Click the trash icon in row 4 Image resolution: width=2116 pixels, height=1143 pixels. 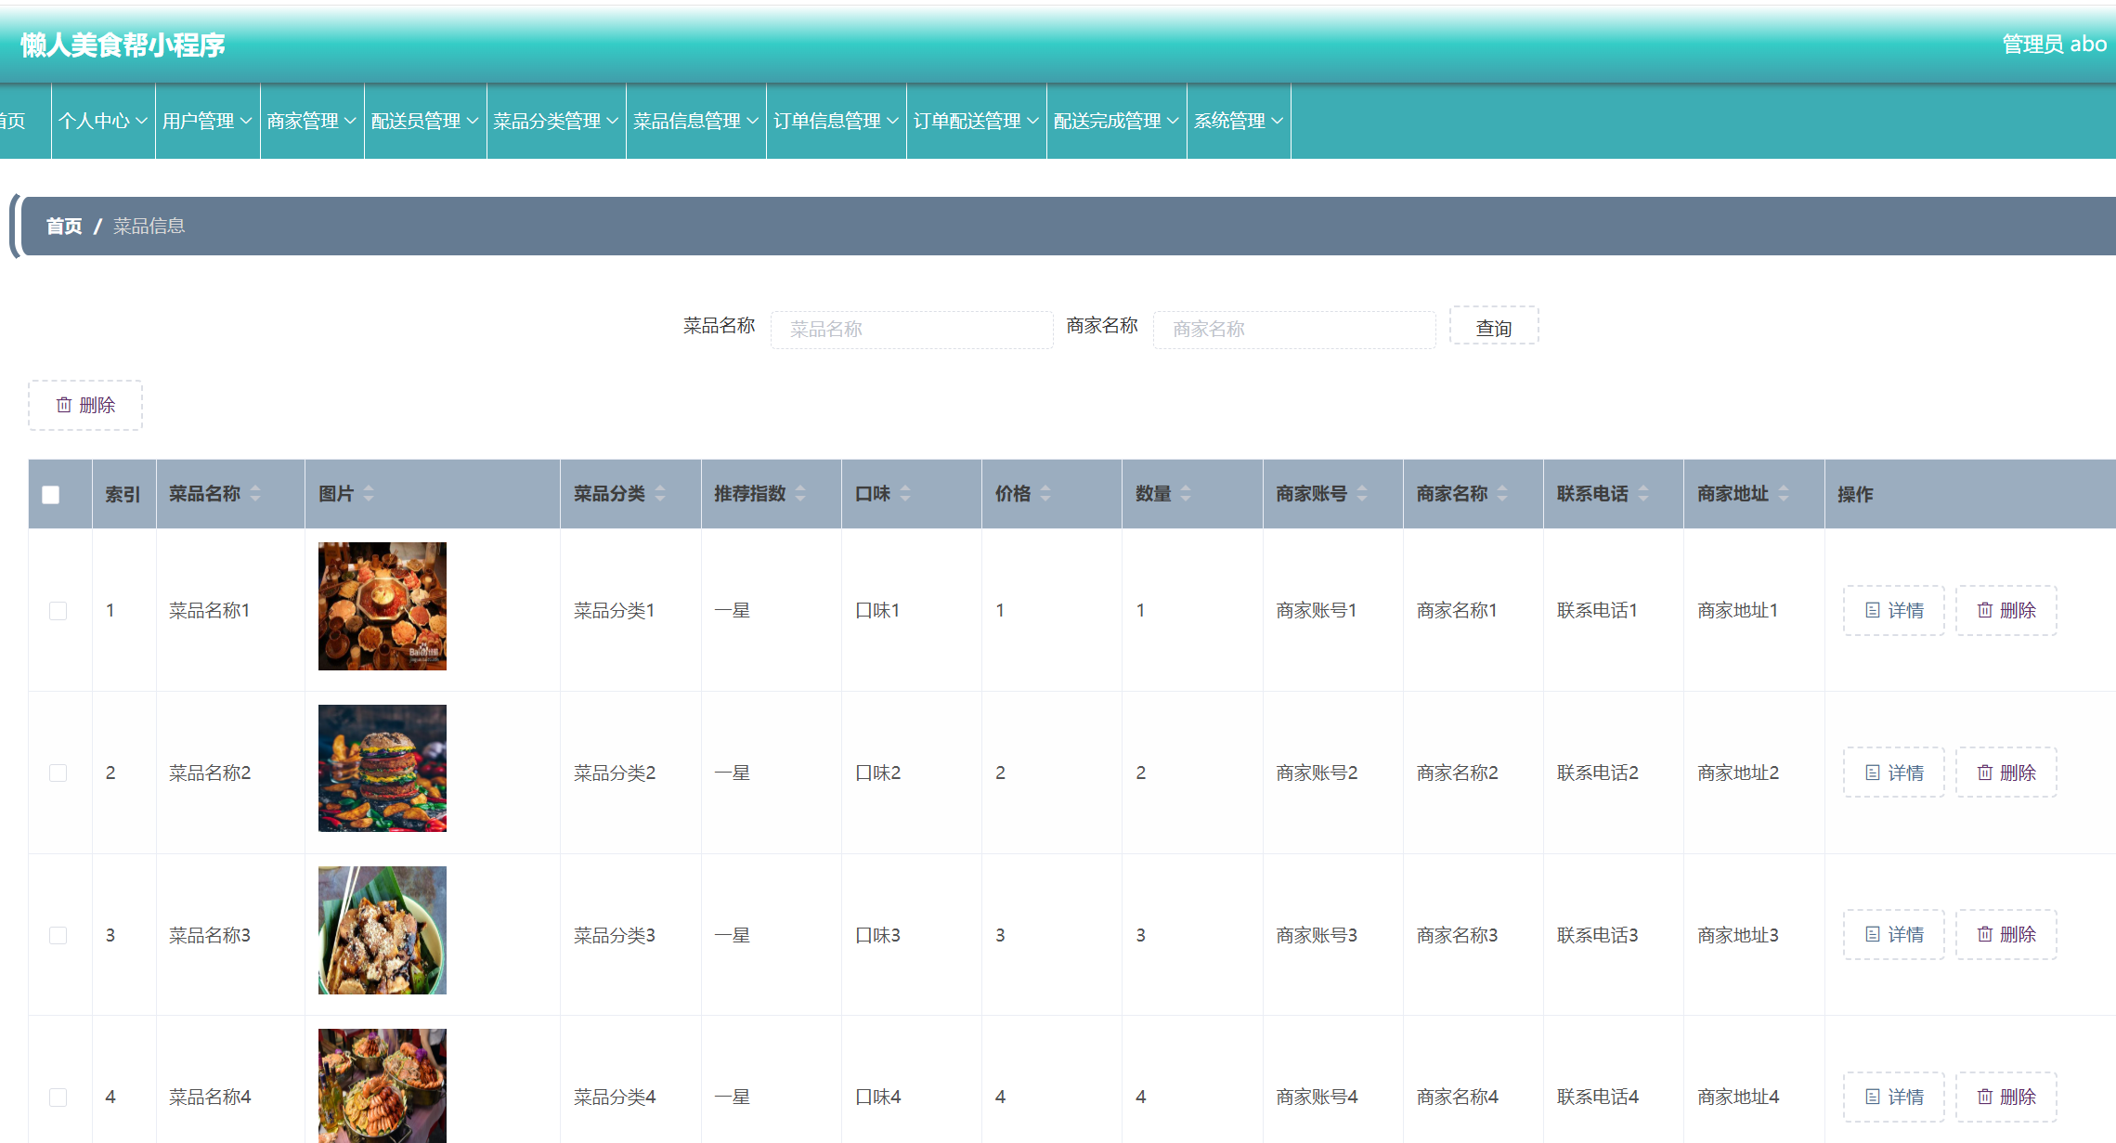(1985, 1097)
